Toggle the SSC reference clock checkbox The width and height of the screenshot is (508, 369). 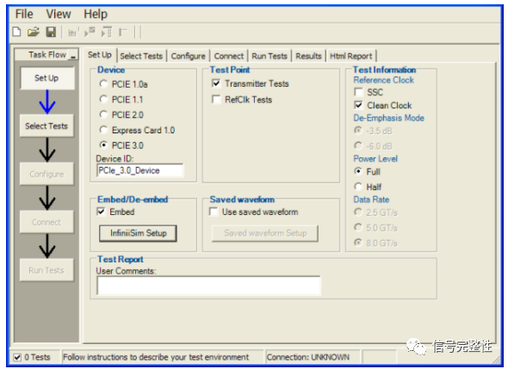(358, 92)
